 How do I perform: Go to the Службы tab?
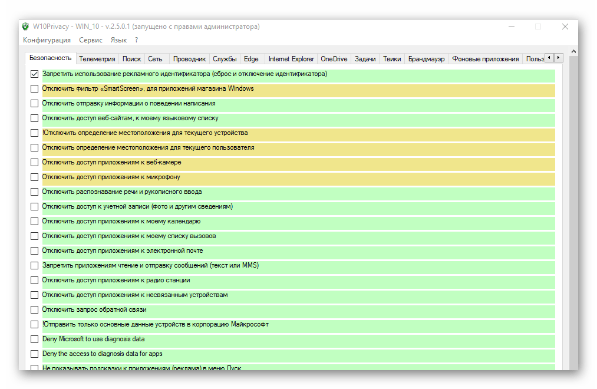click(225, 59)
